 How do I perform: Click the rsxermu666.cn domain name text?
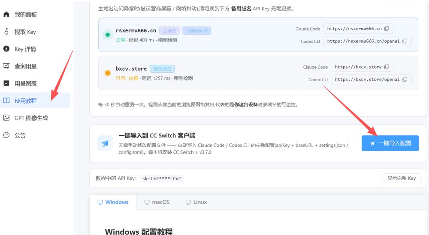(136, 30)
